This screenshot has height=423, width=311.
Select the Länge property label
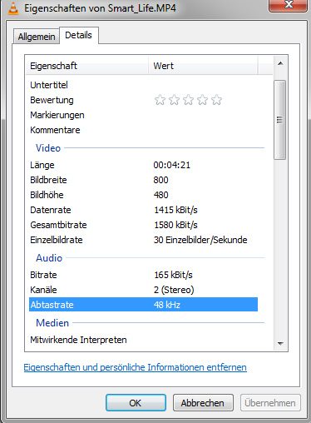point(42,165)
